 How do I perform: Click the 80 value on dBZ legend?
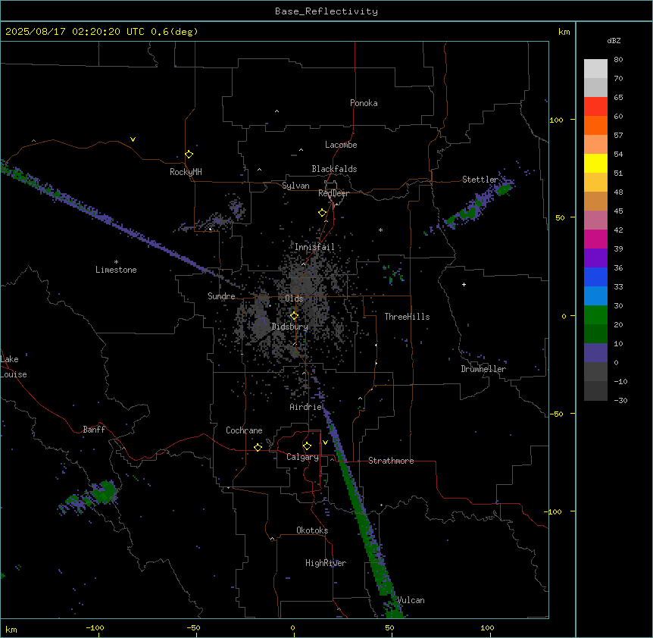click(618, 60)
